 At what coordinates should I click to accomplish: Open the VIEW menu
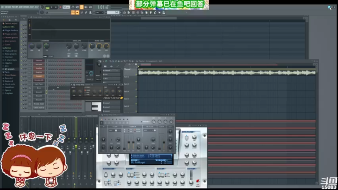pos(21,7)
